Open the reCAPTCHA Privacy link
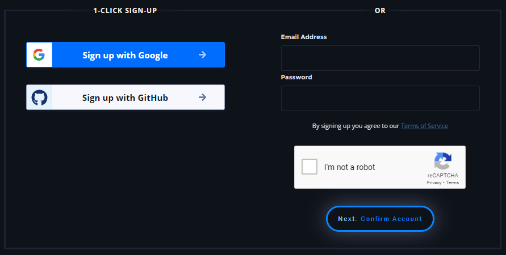The height and width of the screenshot is (255, 506). [x=434, y=183]
